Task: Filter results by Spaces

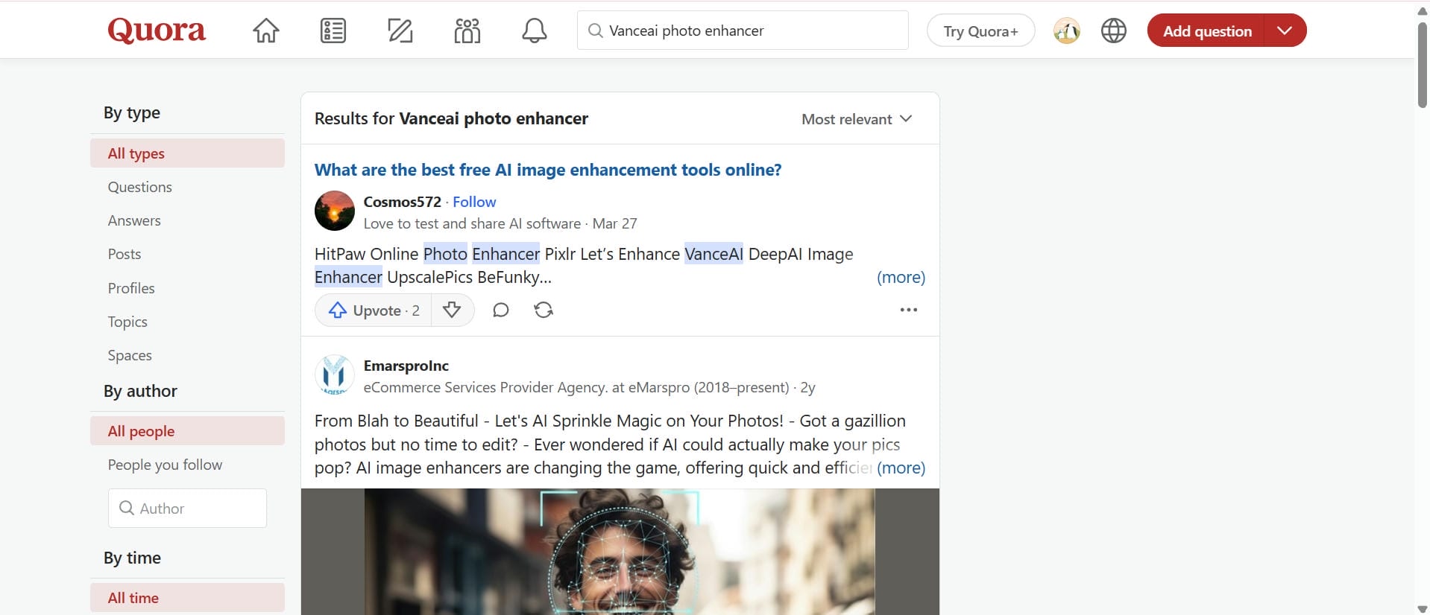Action: pos(187,355)
